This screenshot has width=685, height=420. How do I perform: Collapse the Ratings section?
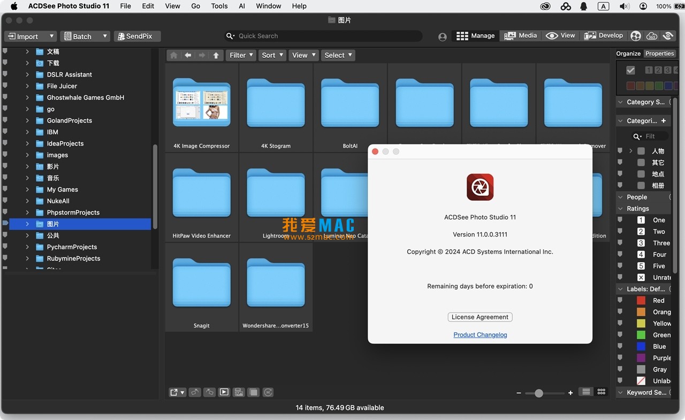coord(621,209)
